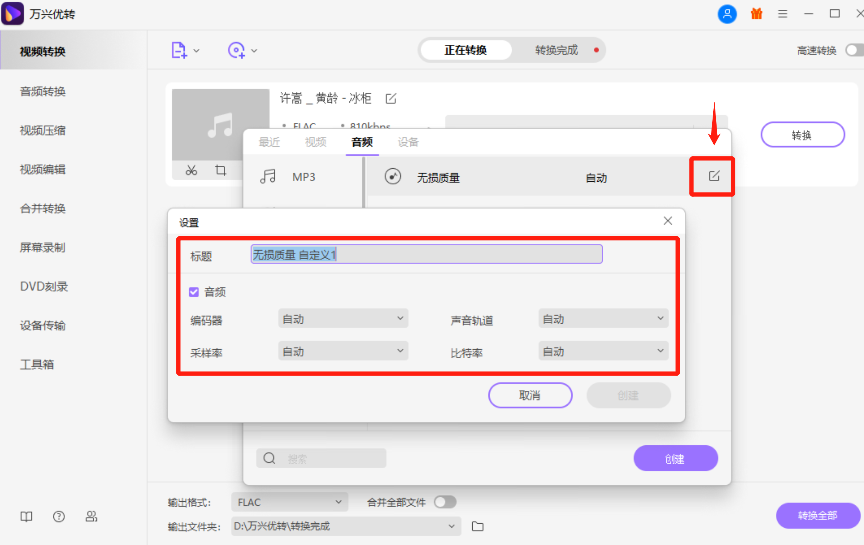The width and height of the screenshot is (864, 545).
Task: Click the crop tool icon
Action: [221, 170]
